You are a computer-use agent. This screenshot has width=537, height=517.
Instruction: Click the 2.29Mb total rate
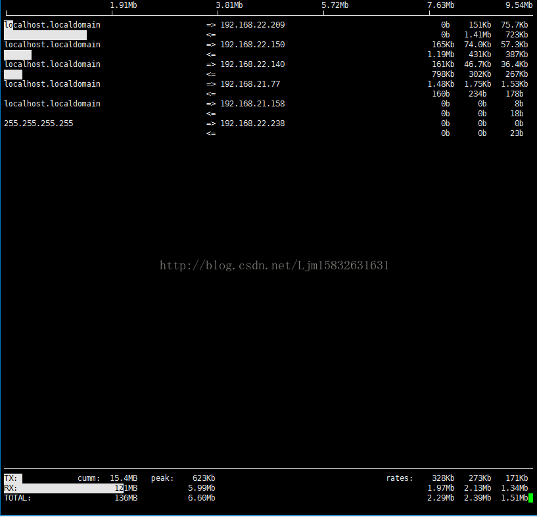point(441,498)
